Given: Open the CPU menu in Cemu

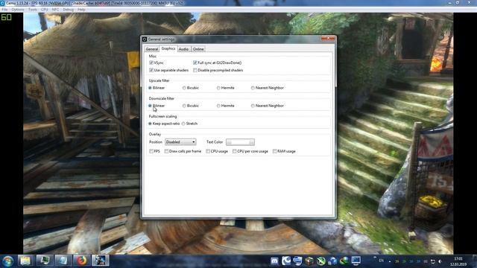Looking at the screenshot, I should (x=45, y=10).
